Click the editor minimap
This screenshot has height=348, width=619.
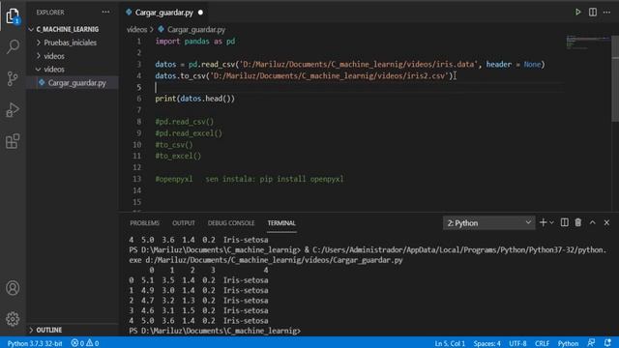[x=588, y=43]
